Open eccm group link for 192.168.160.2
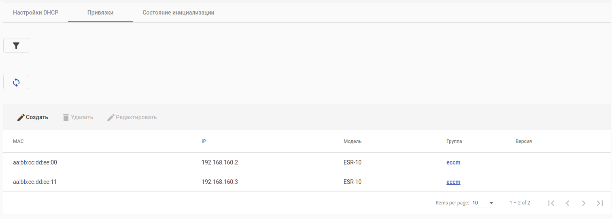 (x=453, y=162)
